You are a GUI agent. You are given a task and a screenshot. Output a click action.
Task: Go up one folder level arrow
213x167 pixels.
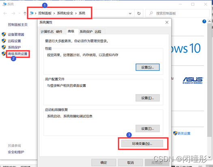point(25,13)
